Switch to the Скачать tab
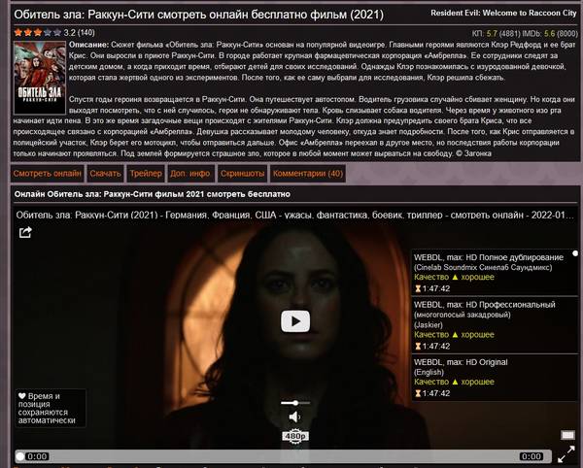 pyautogui.click(x=106, y=174)
